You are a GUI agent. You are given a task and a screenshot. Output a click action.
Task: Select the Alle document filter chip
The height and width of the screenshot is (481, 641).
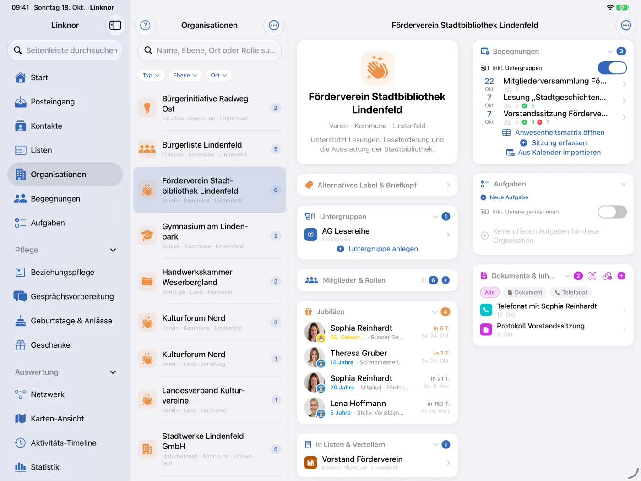[x=489, y=292]
